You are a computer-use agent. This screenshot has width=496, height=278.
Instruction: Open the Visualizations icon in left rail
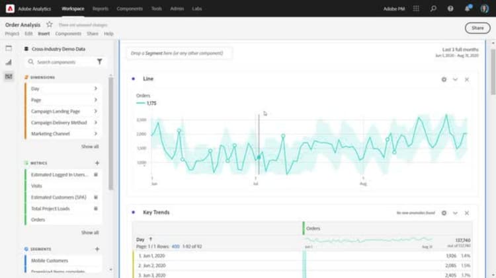coord(9,62)
